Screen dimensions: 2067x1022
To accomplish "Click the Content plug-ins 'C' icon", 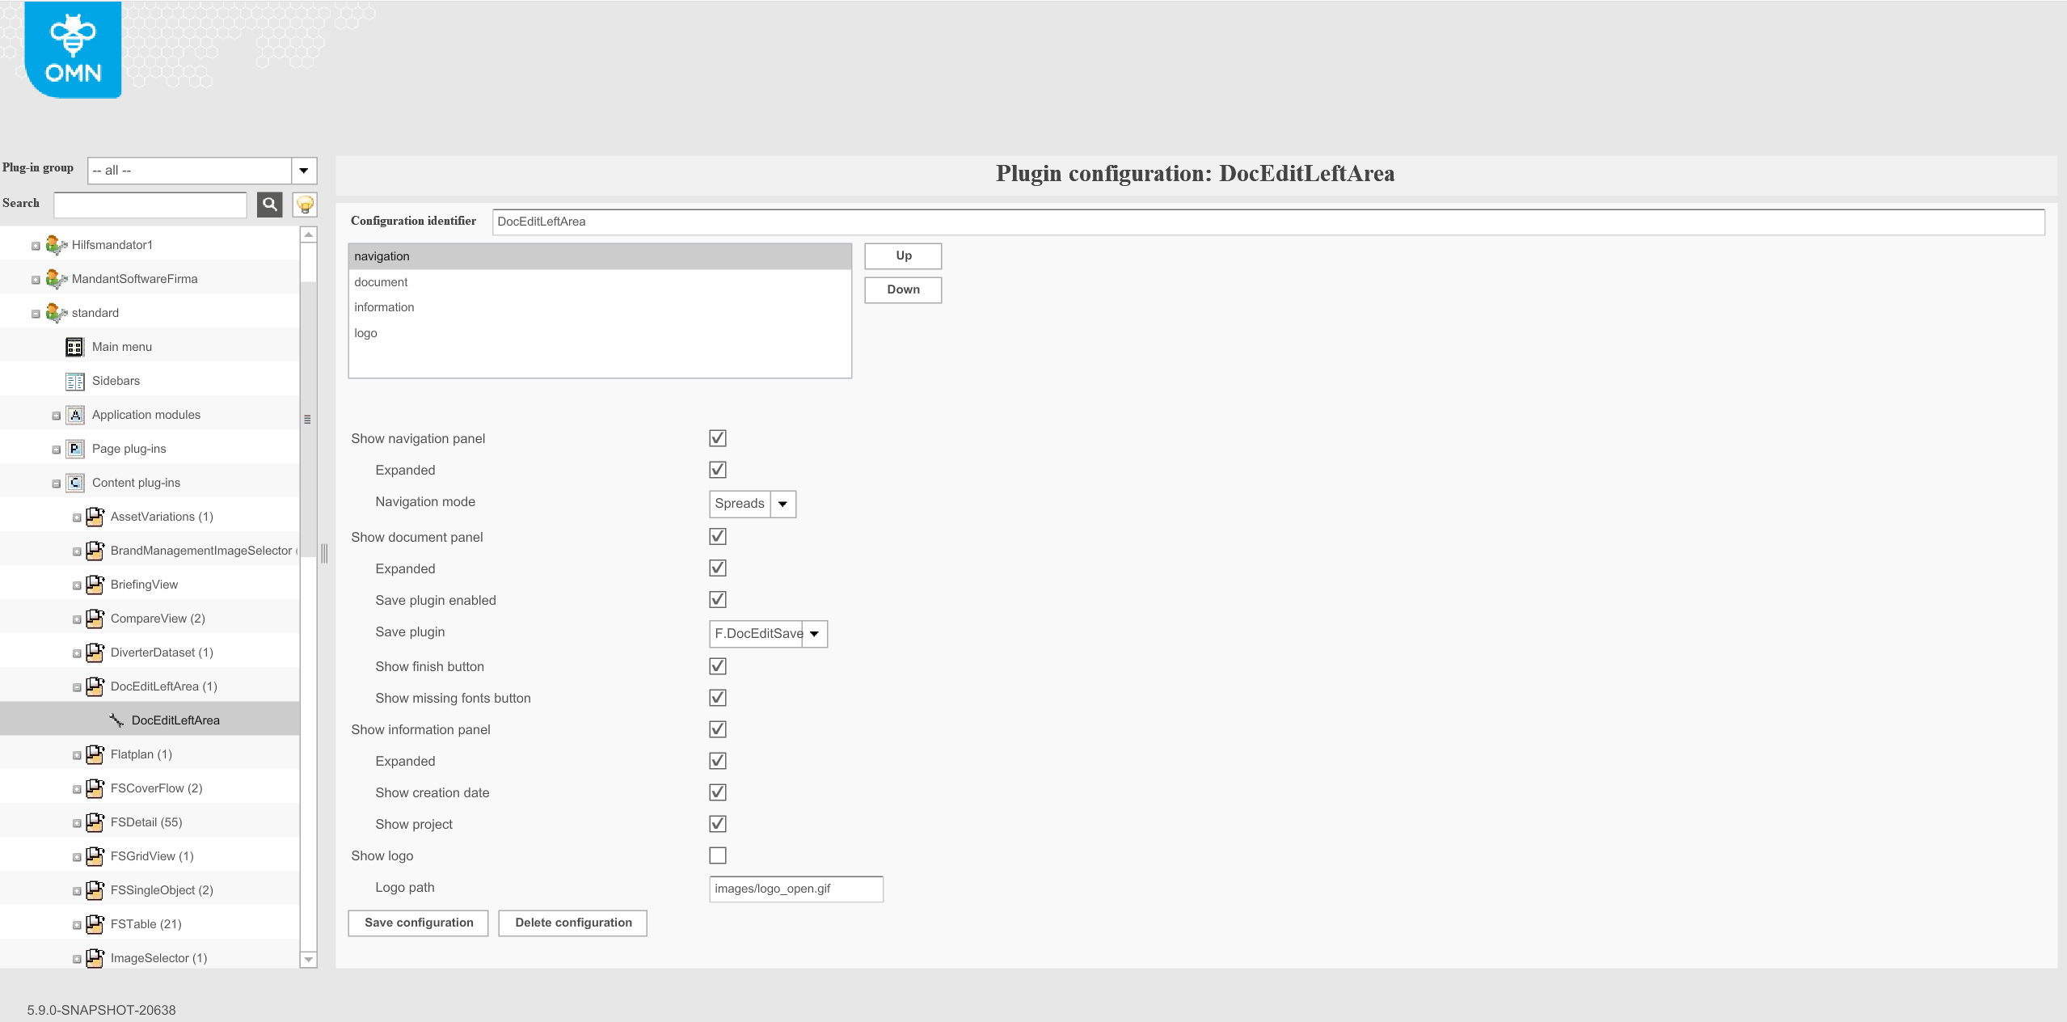I will (x=74, y=482).
